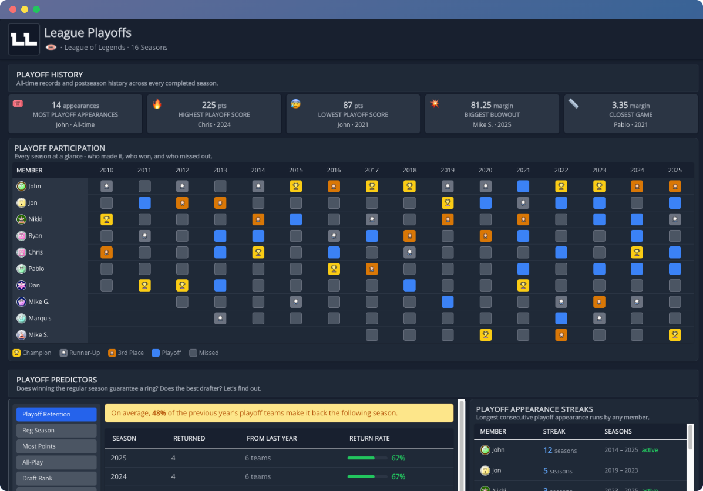Click Dan's avatar in member column
Viewport: 703px width, 491px height.
point(21,285)
